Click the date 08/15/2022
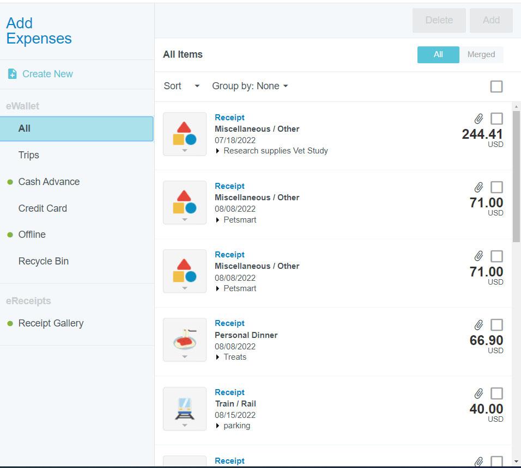Screen dimensions: 521x468 pyautogui.click(x=235, y=415)
